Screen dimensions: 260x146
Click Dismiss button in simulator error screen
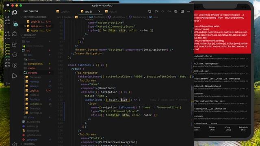197,129
